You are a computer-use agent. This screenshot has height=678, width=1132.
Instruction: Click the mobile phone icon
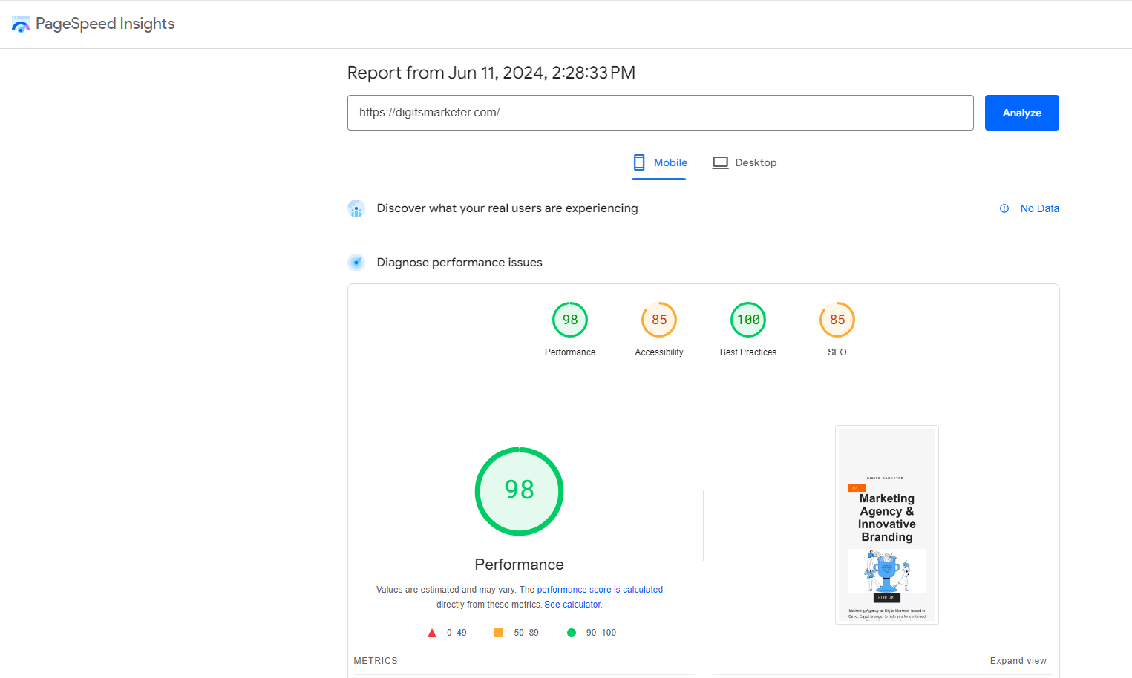pos(638,162)
